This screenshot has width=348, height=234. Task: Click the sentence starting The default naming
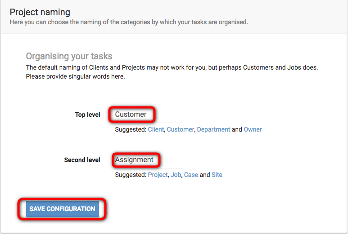coord(172,67)
